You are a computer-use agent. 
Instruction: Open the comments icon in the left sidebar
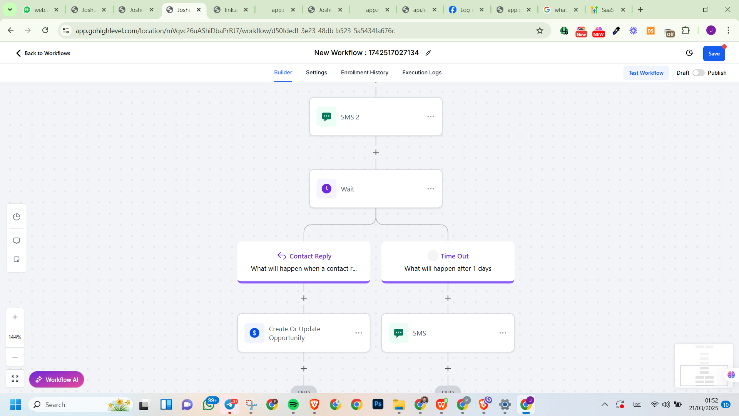(17, 241)
